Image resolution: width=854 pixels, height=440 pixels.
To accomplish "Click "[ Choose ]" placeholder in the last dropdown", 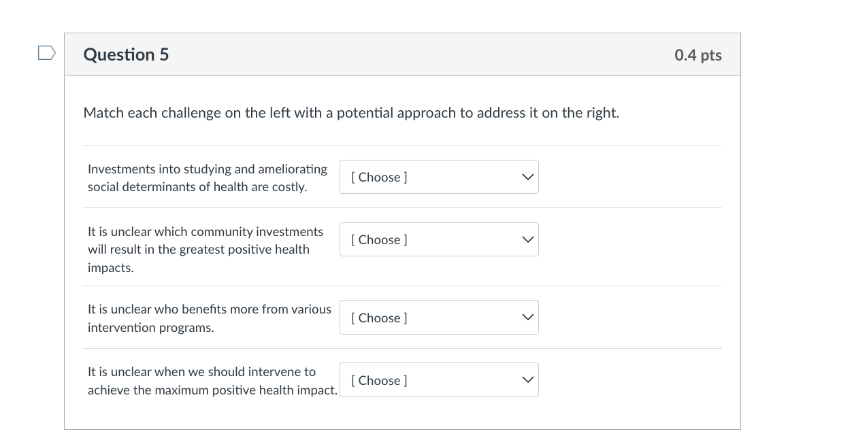I will 379,380.
